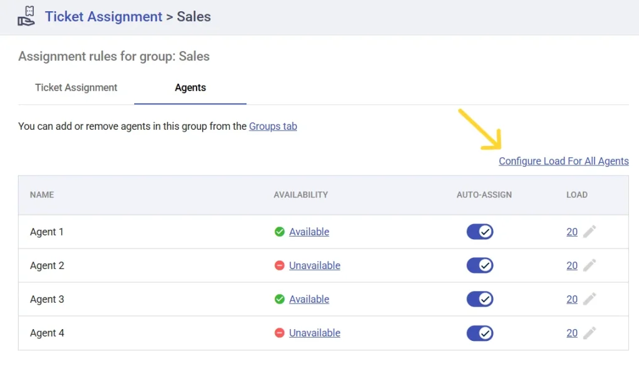Disable auto-assign for Agent 4
The width and height of the screenshot is (639, 369).
[x=480, y=333]
